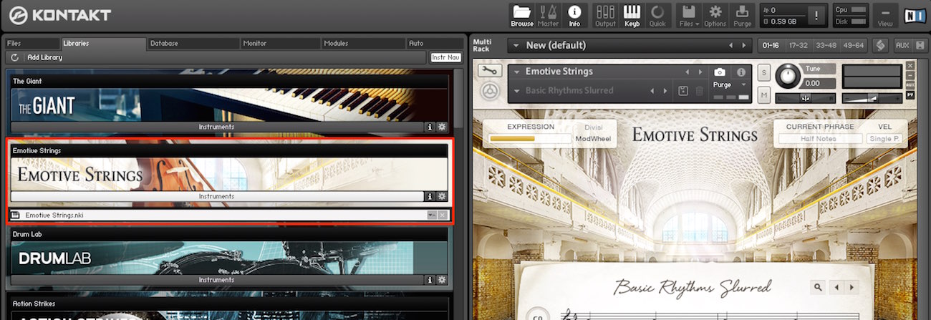Adjust the Expression slider bar
This screenshot has height=320, width=931.
[528, 138]
